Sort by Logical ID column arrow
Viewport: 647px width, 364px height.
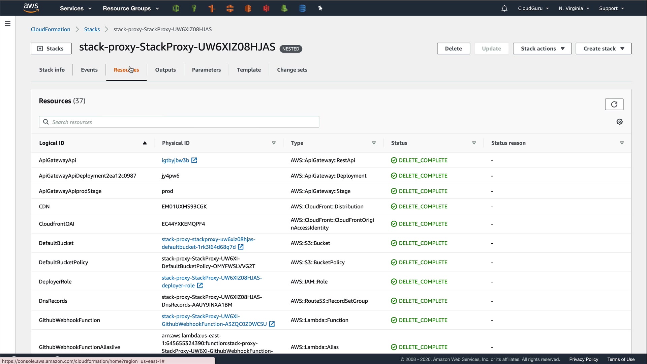pyautogui.click(x=145, y=143)
